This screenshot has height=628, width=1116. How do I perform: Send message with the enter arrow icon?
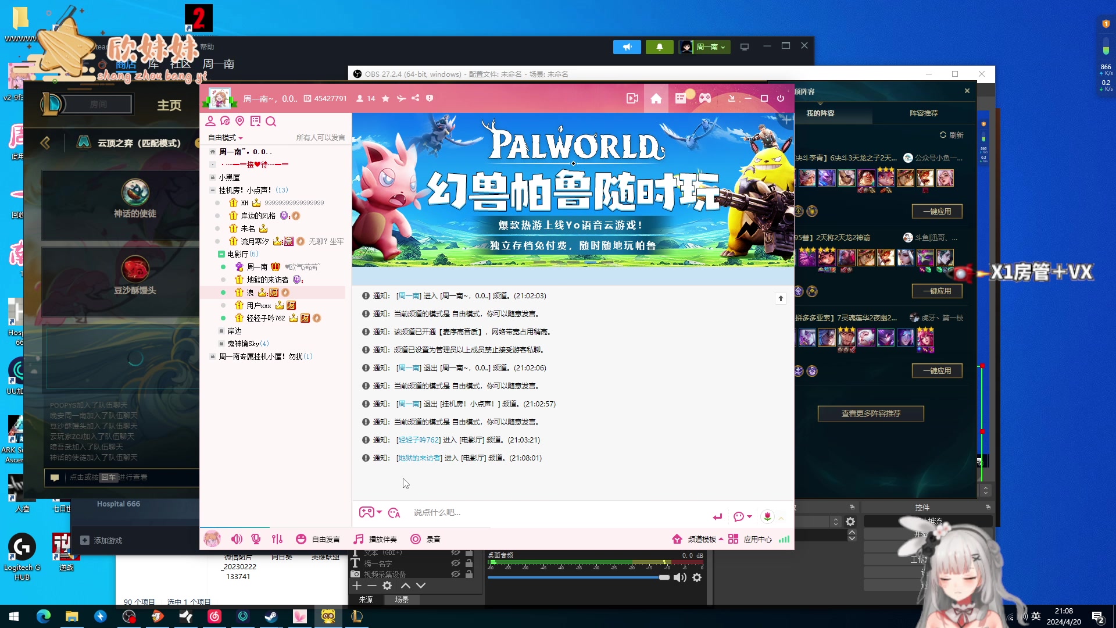pyautogui.click(x=718, y=516)
